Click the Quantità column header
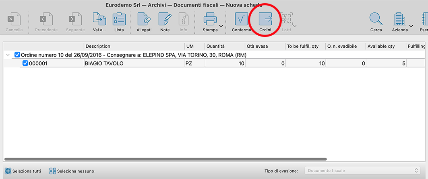The width and height of the screenshot is (428, 179). click(224, 46)
